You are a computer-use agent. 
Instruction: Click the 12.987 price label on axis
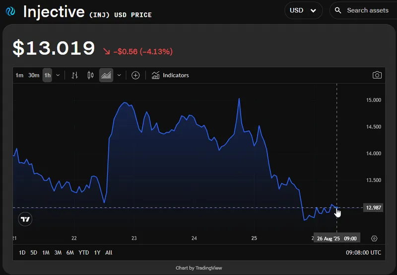click(373, 208)
